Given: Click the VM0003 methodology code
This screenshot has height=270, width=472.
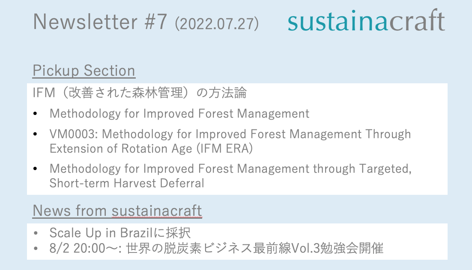Looking at the screenshot, I should pyautogui.click(x=74, y=135).
